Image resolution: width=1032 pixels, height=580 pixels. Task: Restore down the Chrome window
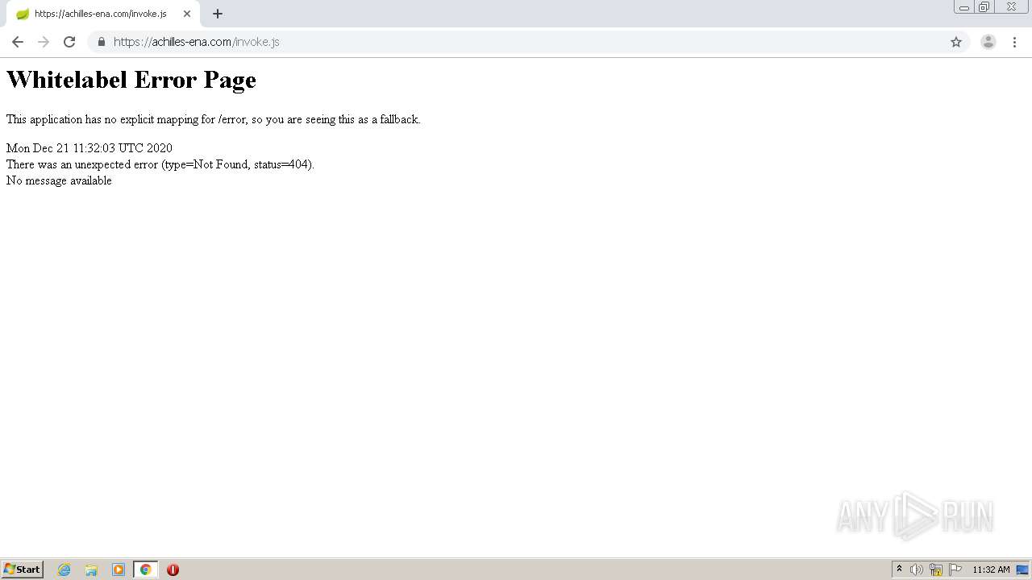point(984,7)
